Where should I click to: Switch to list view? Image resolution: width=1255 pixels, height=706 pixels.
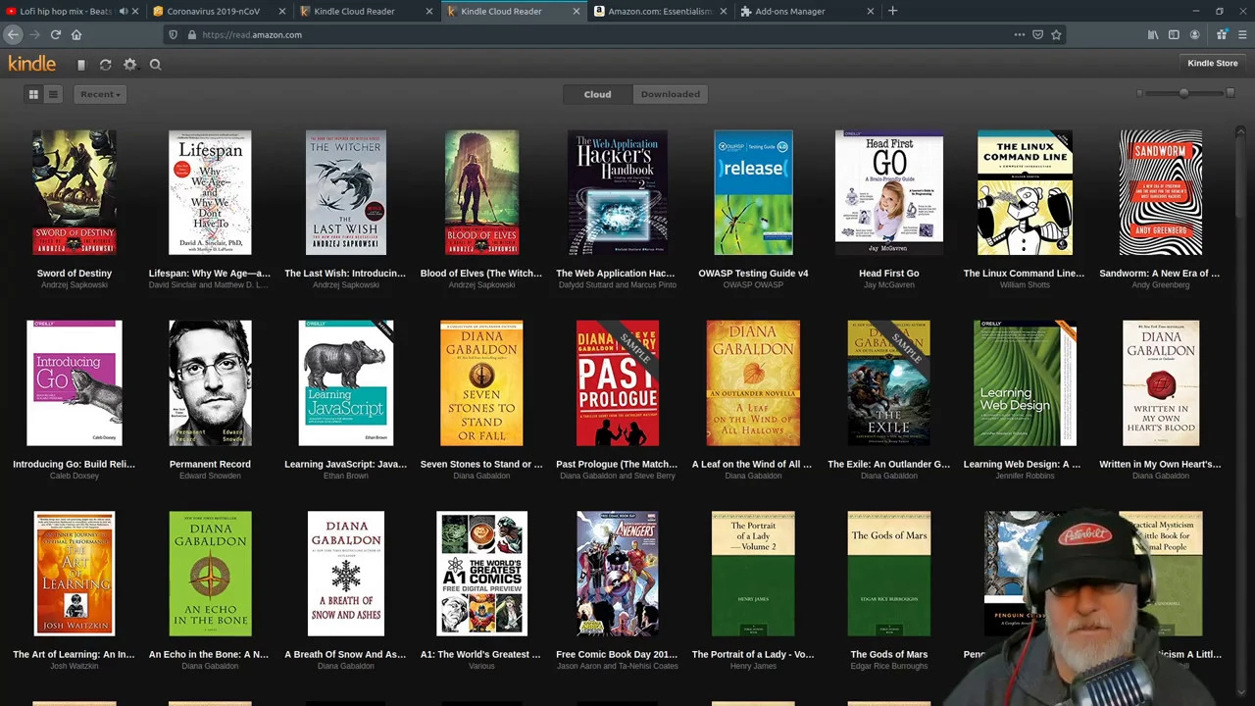click(x=53, y=94)
